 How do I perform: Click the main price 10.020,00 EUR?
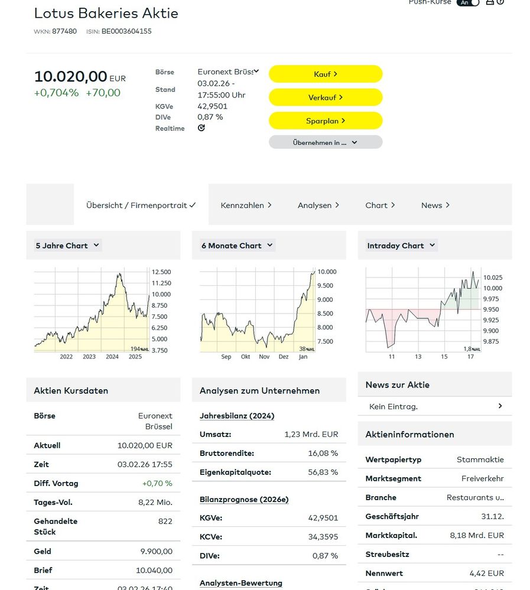(x=80, y=76)
